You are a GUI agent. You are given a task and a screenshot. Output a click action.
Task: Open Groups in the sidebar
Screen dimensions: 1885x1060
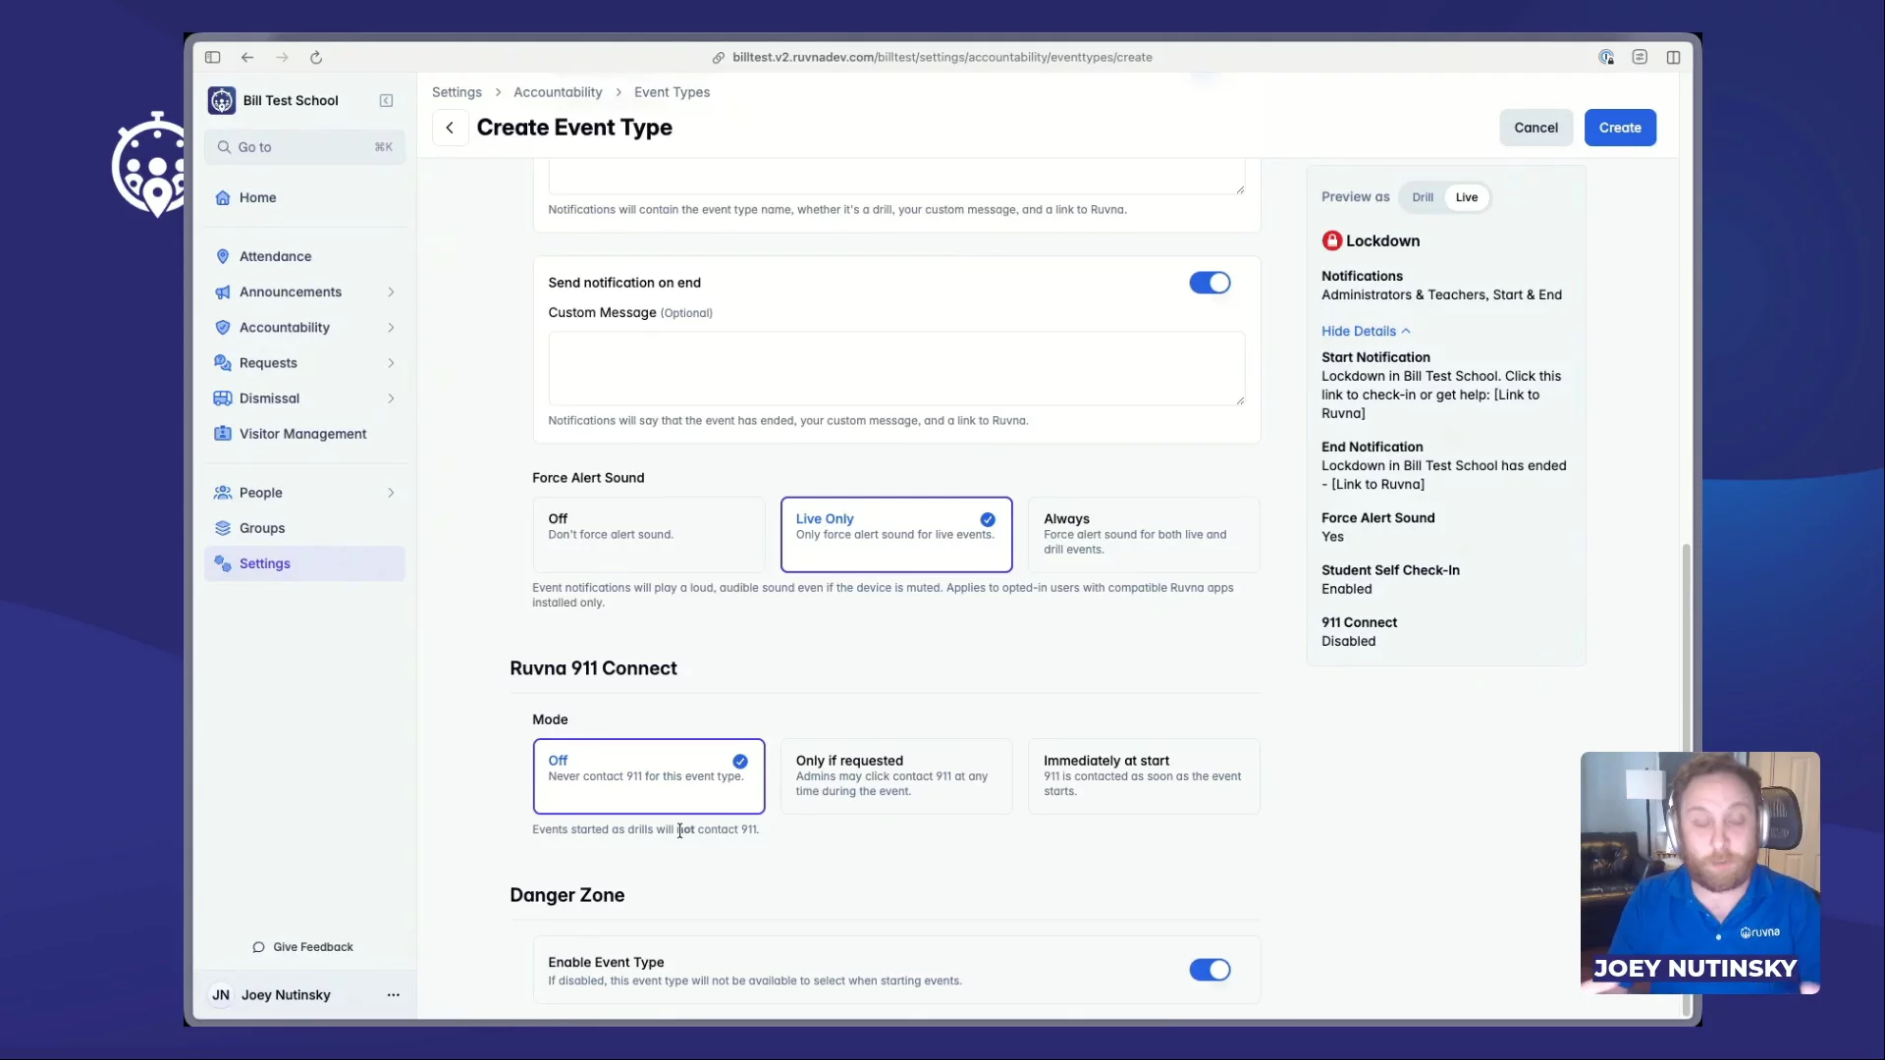point(304,527)
